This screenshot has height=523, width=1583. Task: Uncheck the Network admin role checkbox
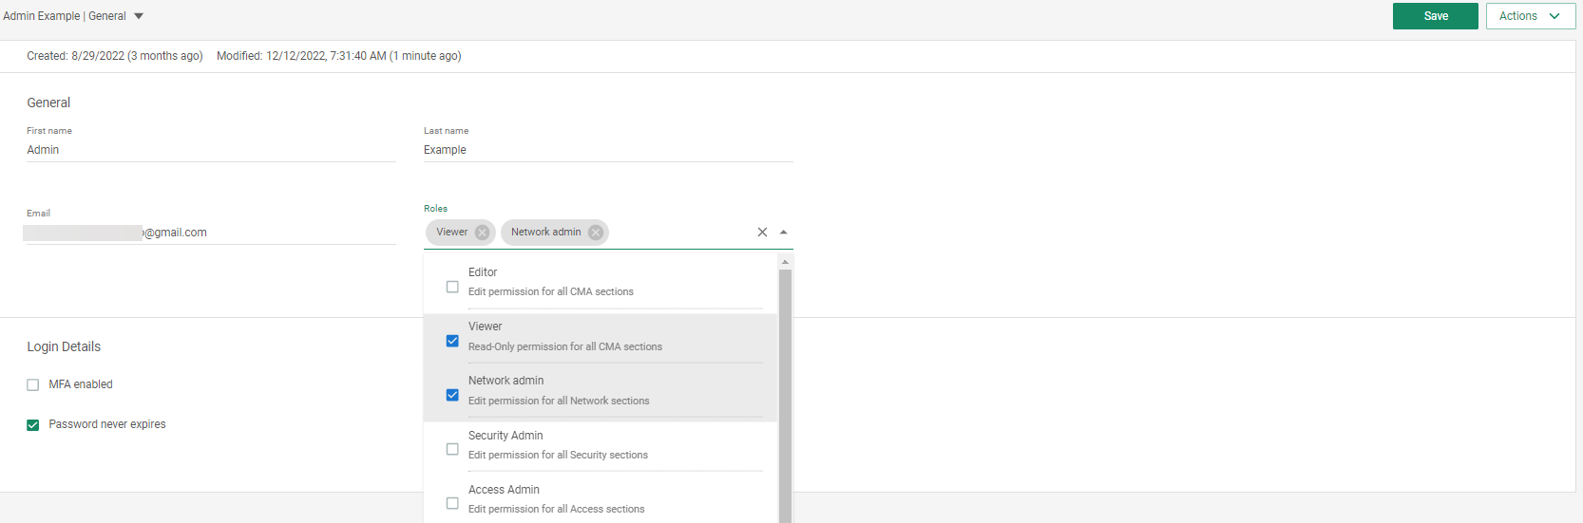(x=452, y=395)
